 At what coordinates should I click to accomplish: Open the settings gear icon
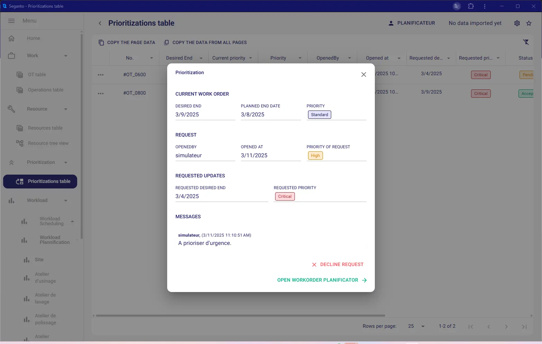click(x=517, y=23)
